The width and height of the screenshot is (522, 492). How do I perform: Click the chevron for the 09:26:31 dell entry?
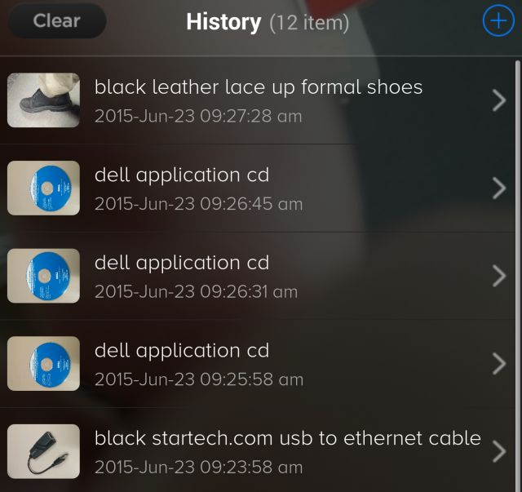point(499,277)
